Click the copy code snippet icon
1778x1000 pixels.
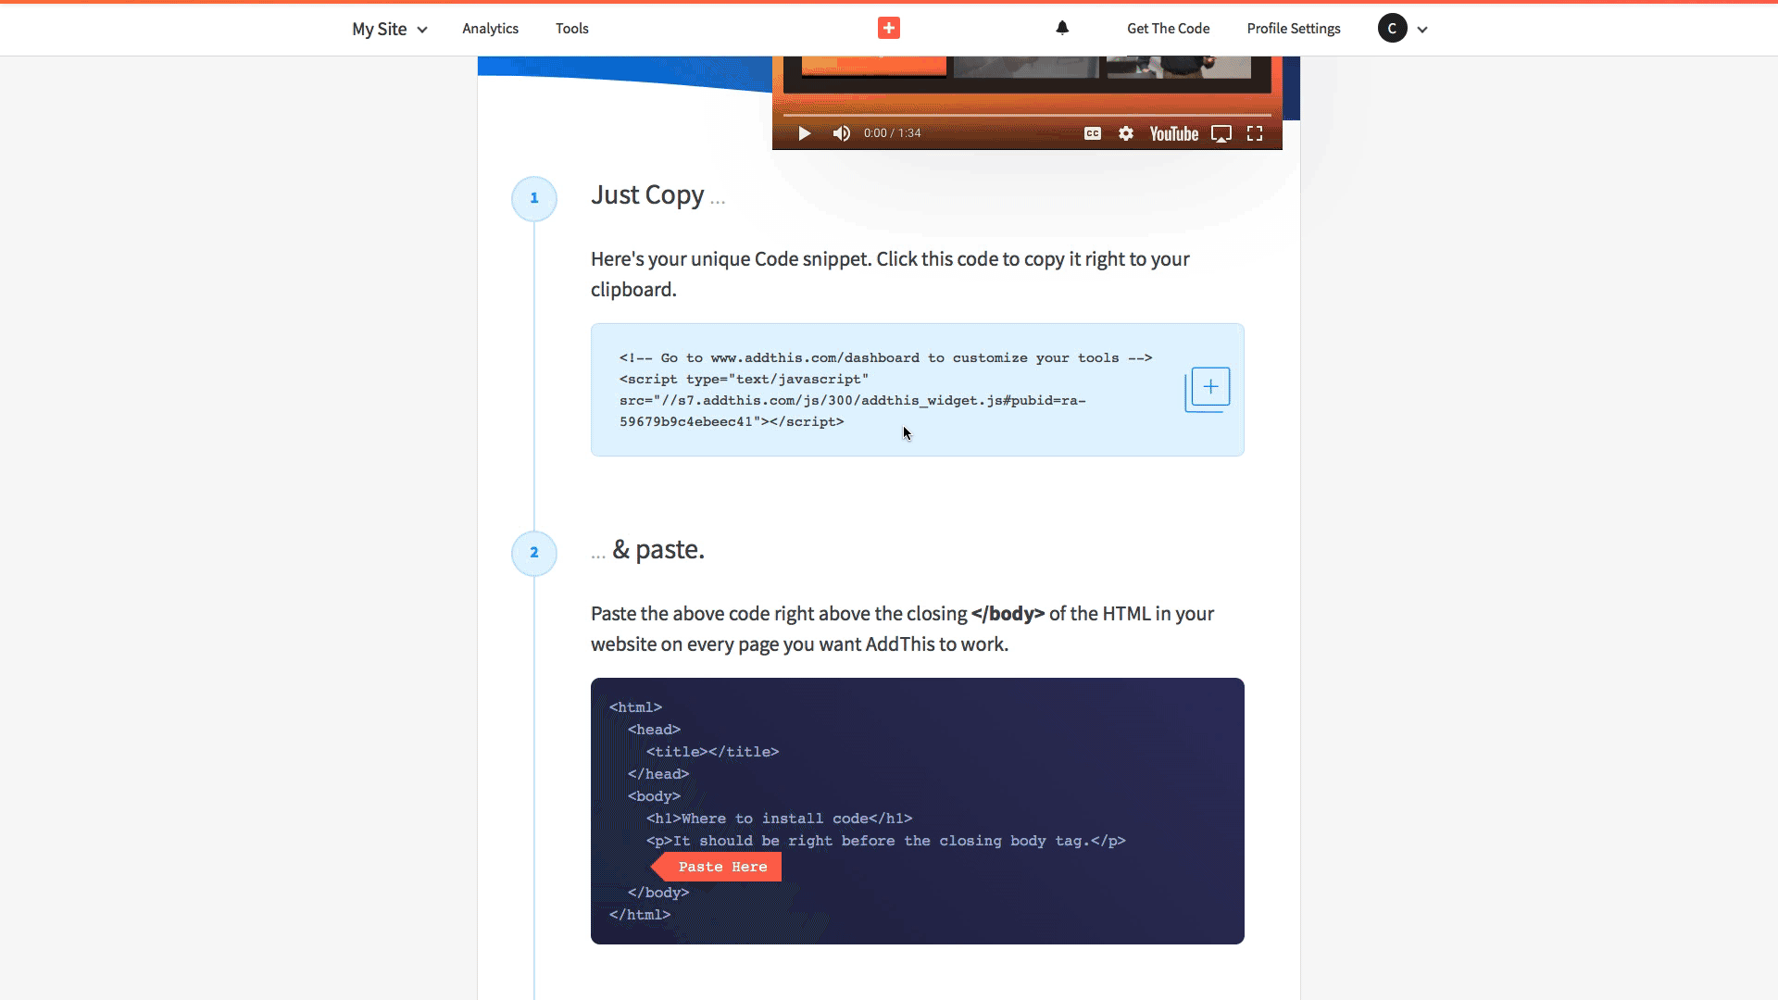tap(1208, 390)
